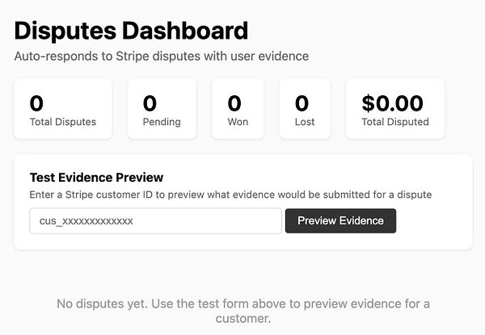Click the Disputes Dashboard heading

pos(131,31)
